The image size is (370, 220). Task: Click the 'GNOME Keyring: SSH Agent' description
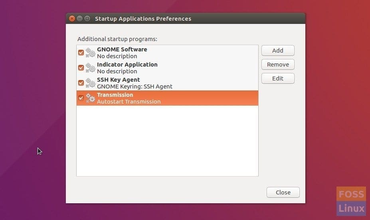pos(135,86)
